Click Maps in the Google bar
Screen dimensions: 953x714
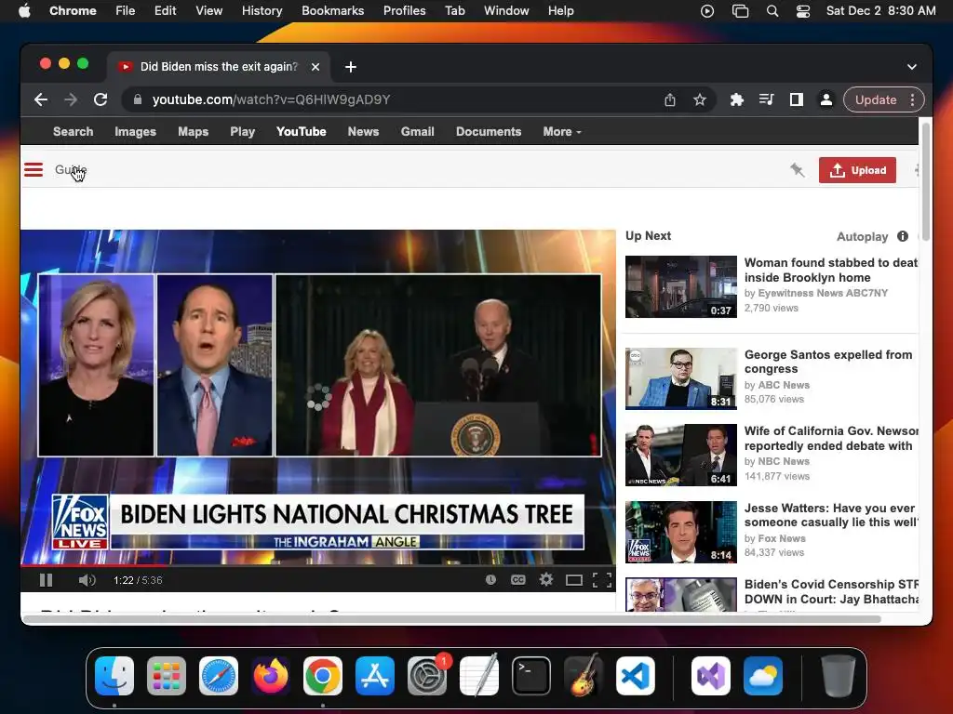[x=194, y=132]
